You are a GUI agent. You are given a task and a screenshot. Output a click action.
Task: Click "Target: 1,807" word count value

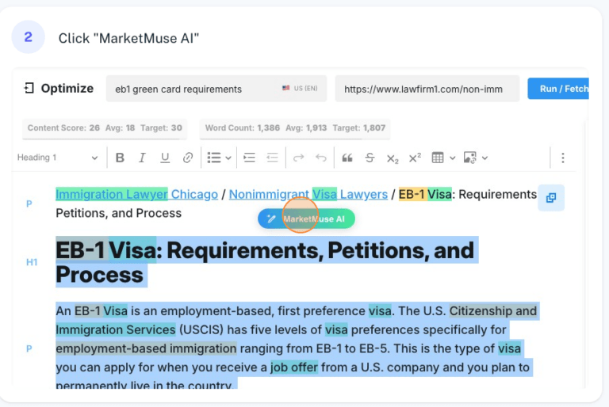(x=359, y=128)
